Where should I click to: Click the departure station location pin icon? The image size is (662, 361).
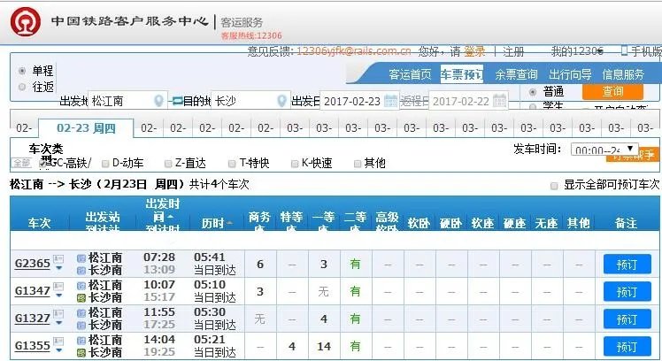(x=158, y=101)
